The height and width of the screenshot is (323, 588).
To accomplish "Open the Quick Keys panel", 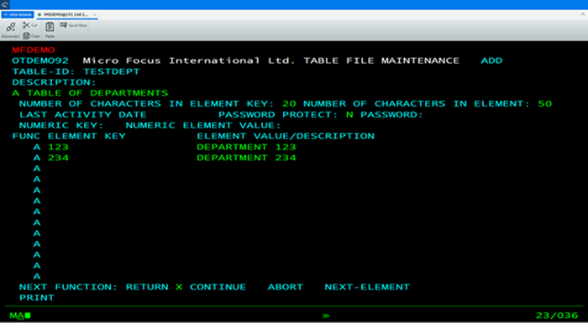I will (x=74, y=25).
